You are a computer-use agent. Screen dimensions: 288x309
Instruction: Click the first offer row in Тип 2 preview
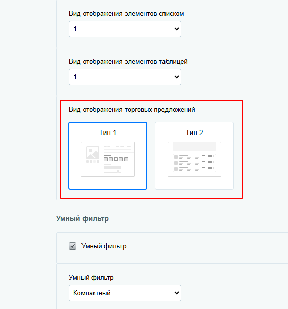pos(194,157)
